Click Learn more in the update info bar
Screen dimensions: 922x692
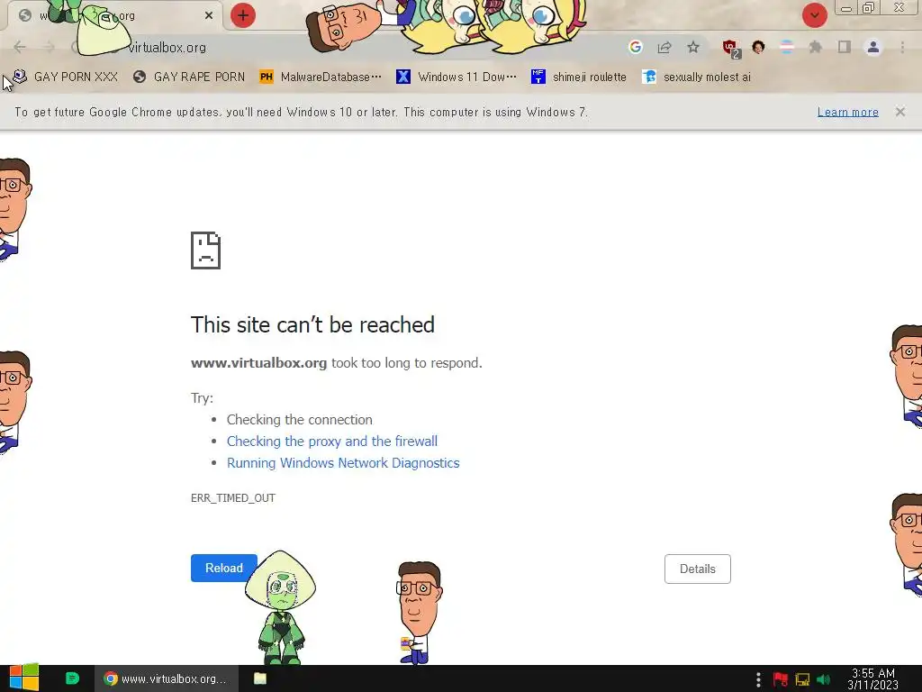848,112
